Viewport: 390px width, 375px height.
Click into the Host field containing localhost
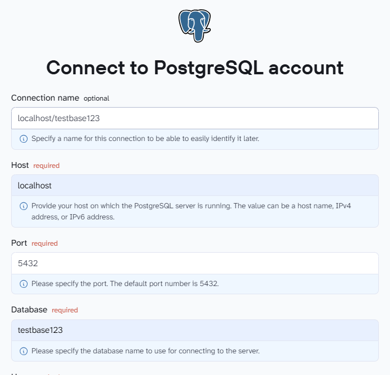[195, 185]
